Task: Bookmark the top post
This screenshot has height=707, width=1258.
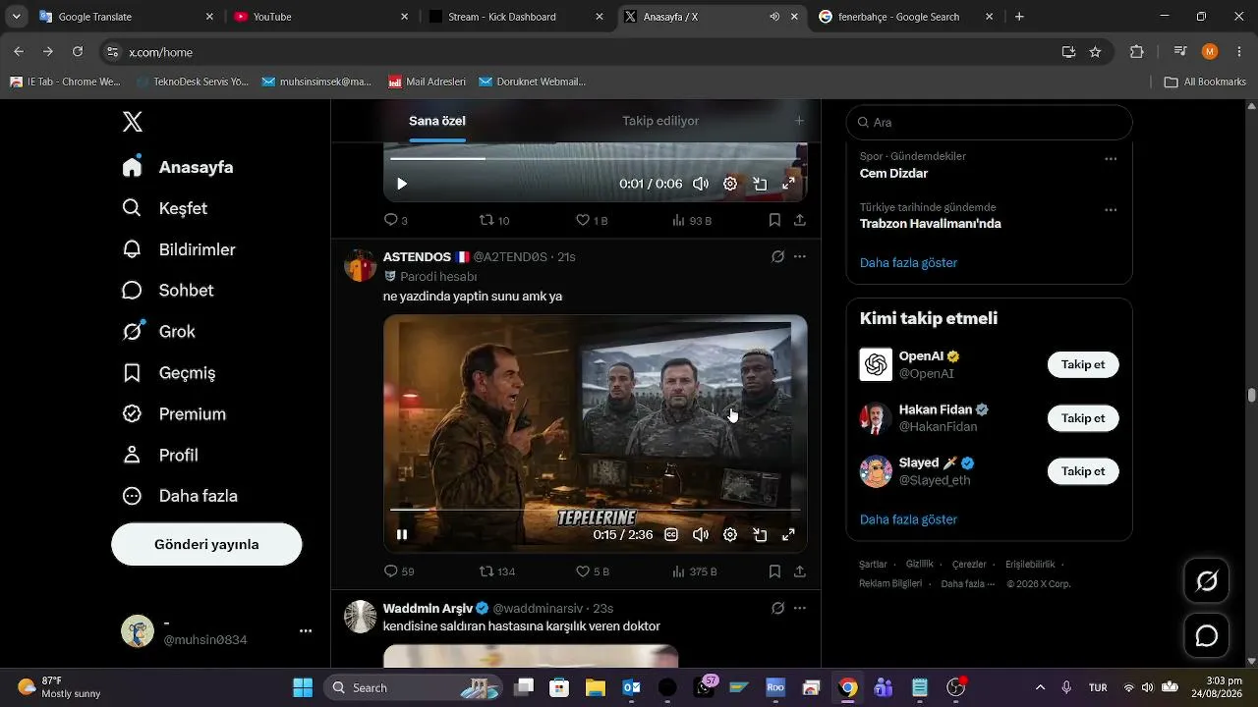Action: pyautogui.click(x=774, y=220)
